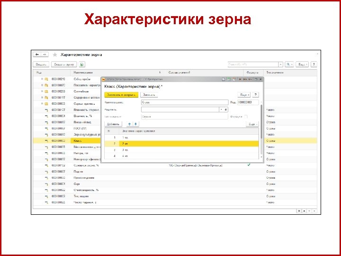This screenshot has height=256, width=341.
Task: Click Значение характеристики header in dialog table
Action: coord(189,131)
